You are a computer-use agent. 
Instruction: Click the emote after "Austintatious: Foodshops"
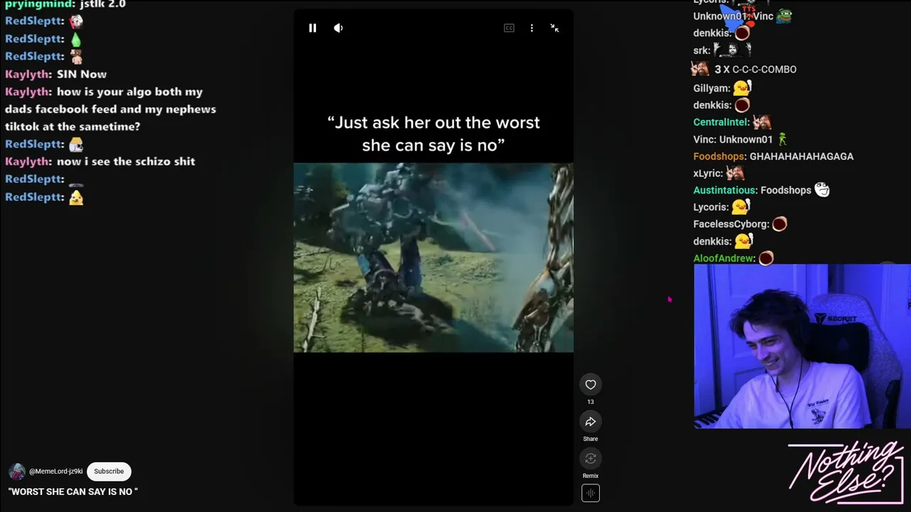click(x=822, y=190)
